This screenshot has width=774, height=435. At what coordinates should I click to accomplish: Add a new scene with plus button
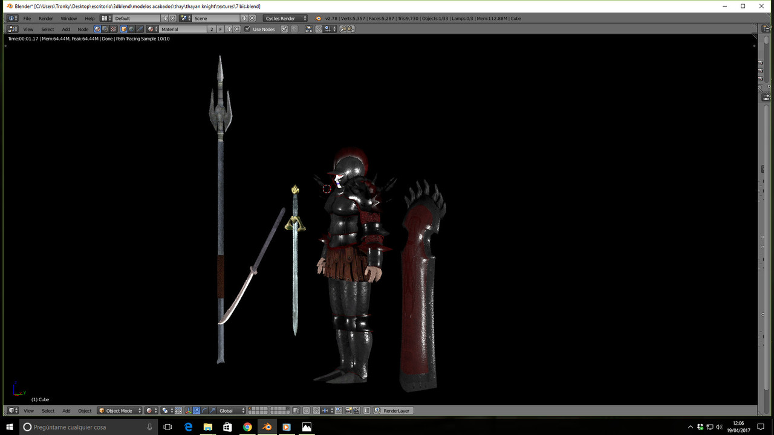click(244, 18)
